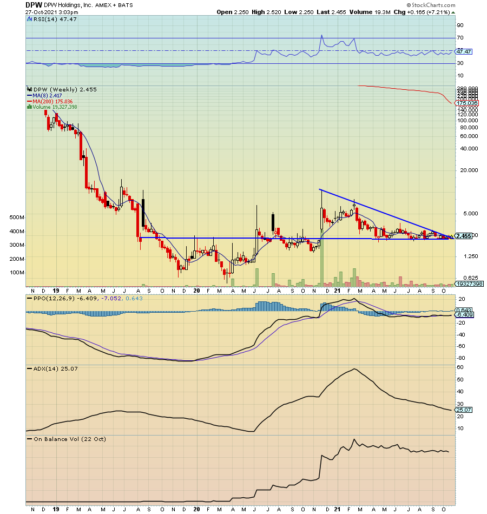
Task: Click the 'PPO(12,26,9) -6.409' legend text
Action: pos(65,299)
